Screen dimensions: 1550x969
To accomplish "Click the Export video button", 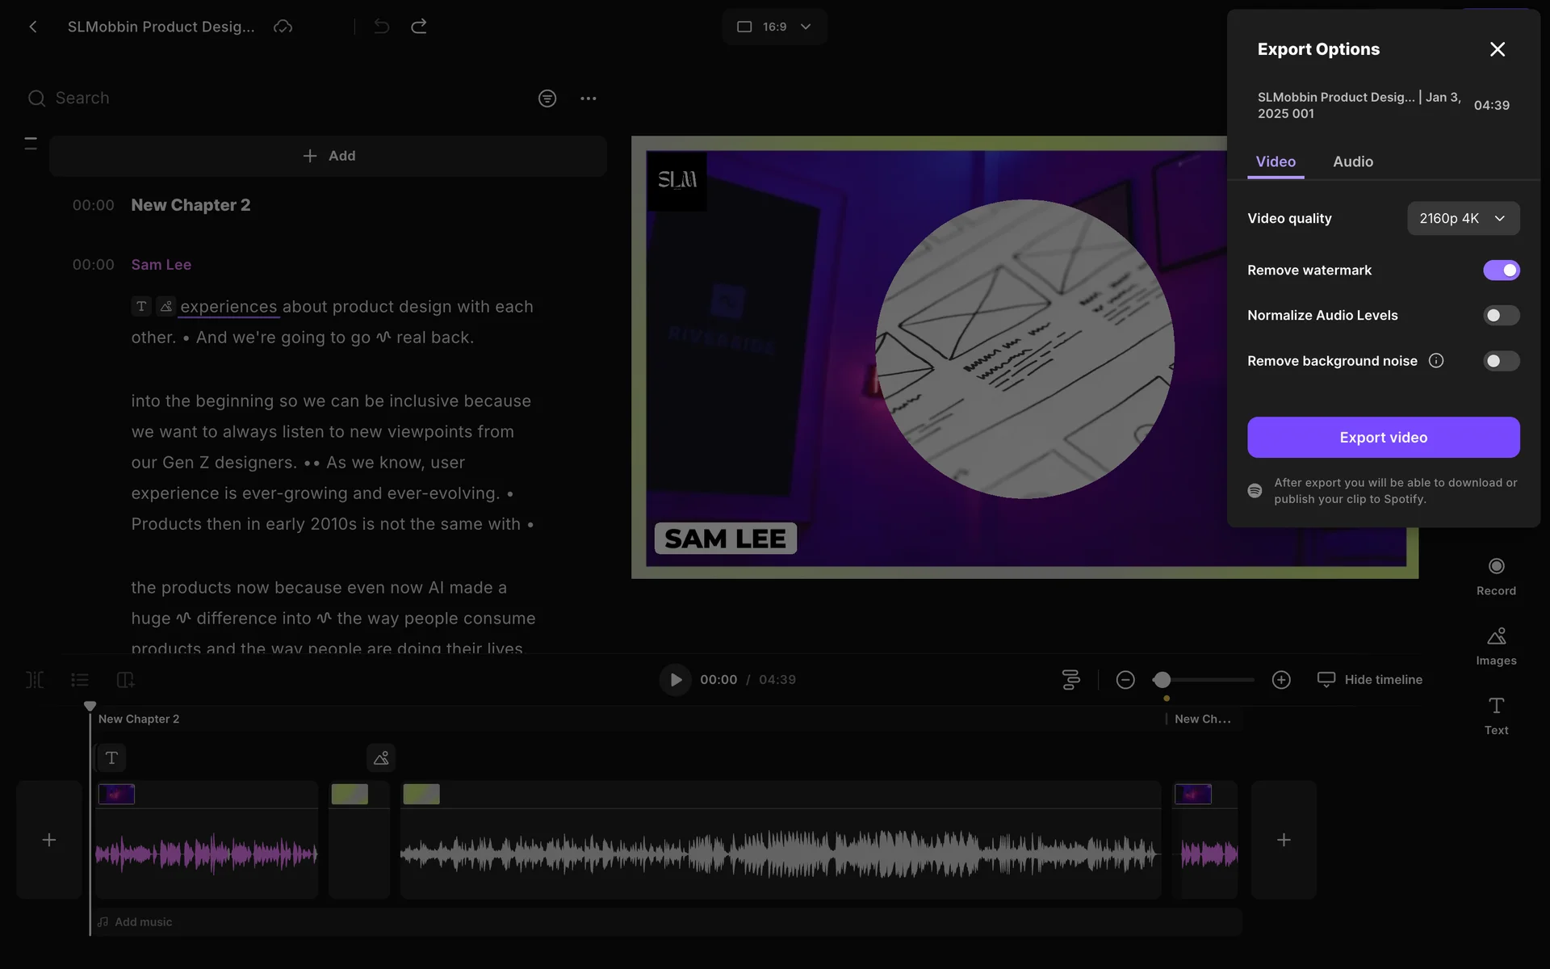I will tap(1383, 438).
